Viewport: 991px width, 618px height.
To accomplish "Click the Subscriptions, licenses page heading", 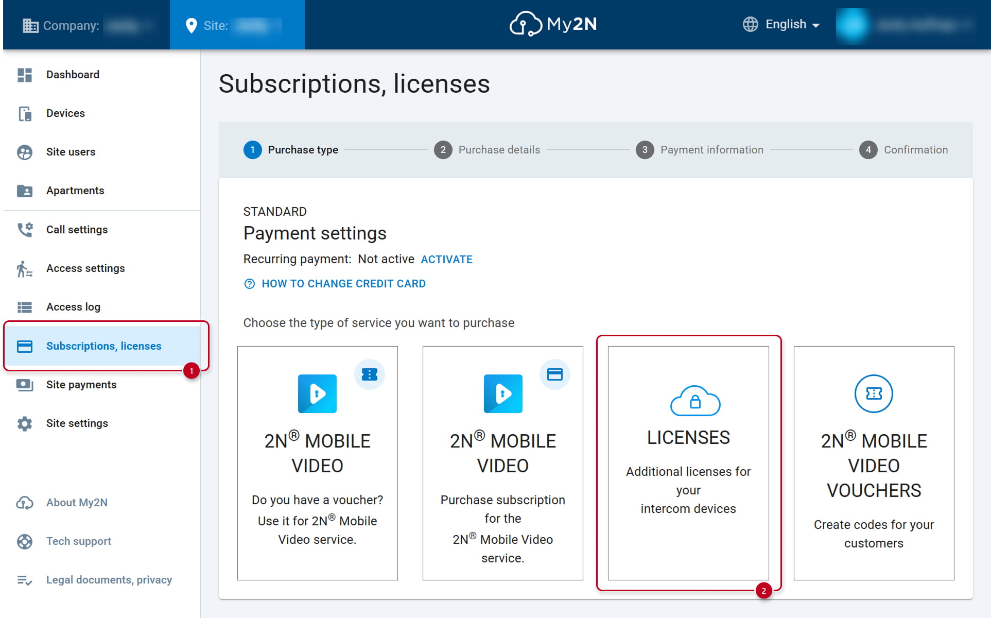I will pos(354,84).
